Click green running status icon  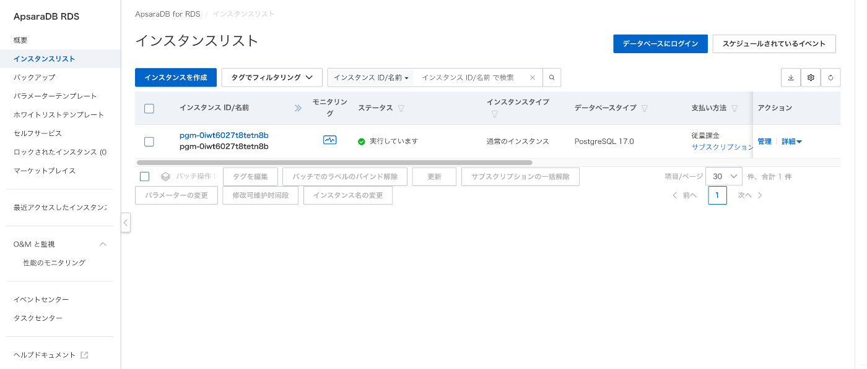pos(362,142)
